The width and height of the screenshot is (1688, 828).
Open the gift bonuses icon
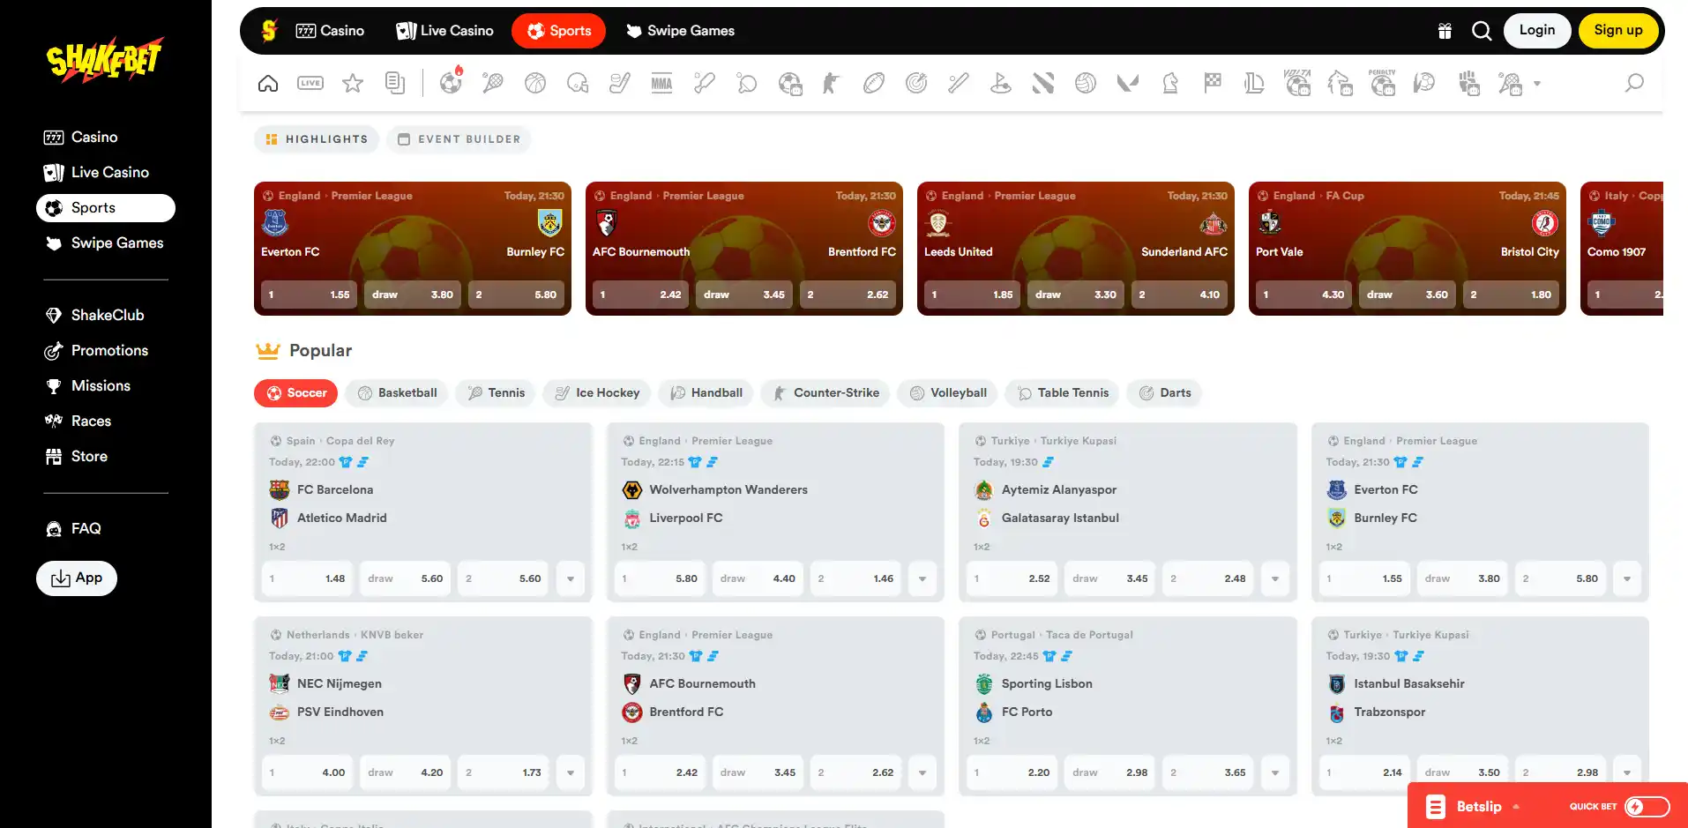(x=1445, y=31)
